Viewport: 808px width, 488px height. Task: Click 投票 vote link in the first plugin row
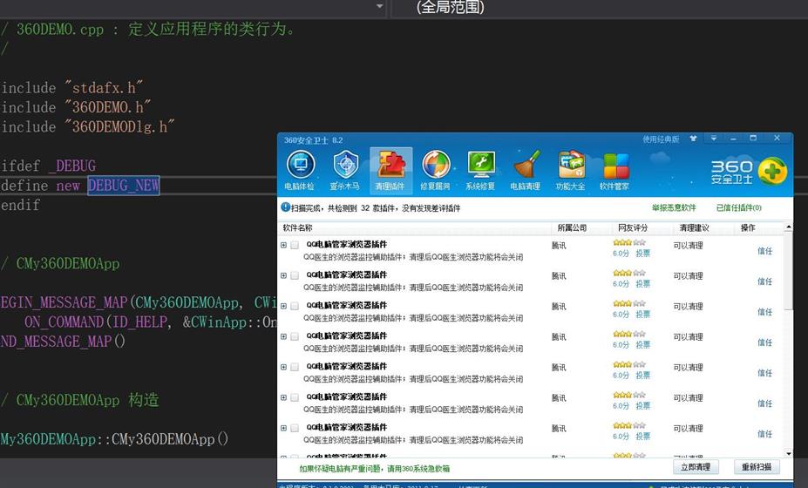[642, 254]
